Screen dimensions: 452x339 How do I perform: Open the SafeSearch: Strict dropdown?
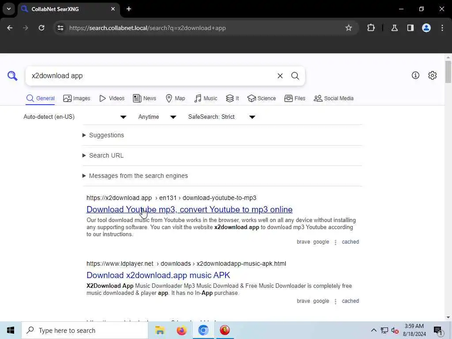[222, 117]
